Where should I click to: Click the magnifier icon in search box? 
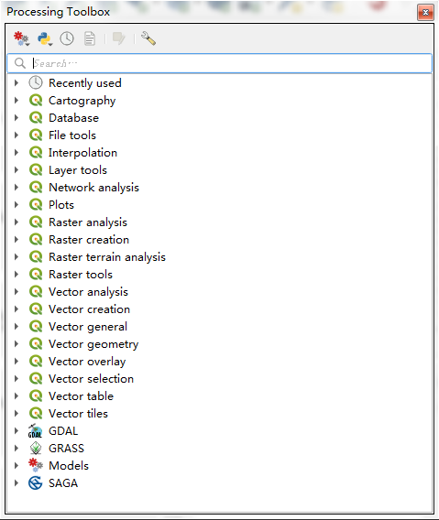(20, 63)
